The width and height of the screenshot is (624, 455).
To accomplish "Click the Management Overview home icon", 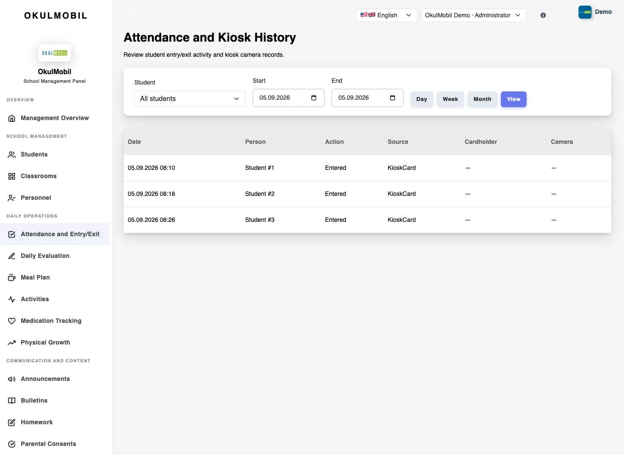I will click(12, 118).
